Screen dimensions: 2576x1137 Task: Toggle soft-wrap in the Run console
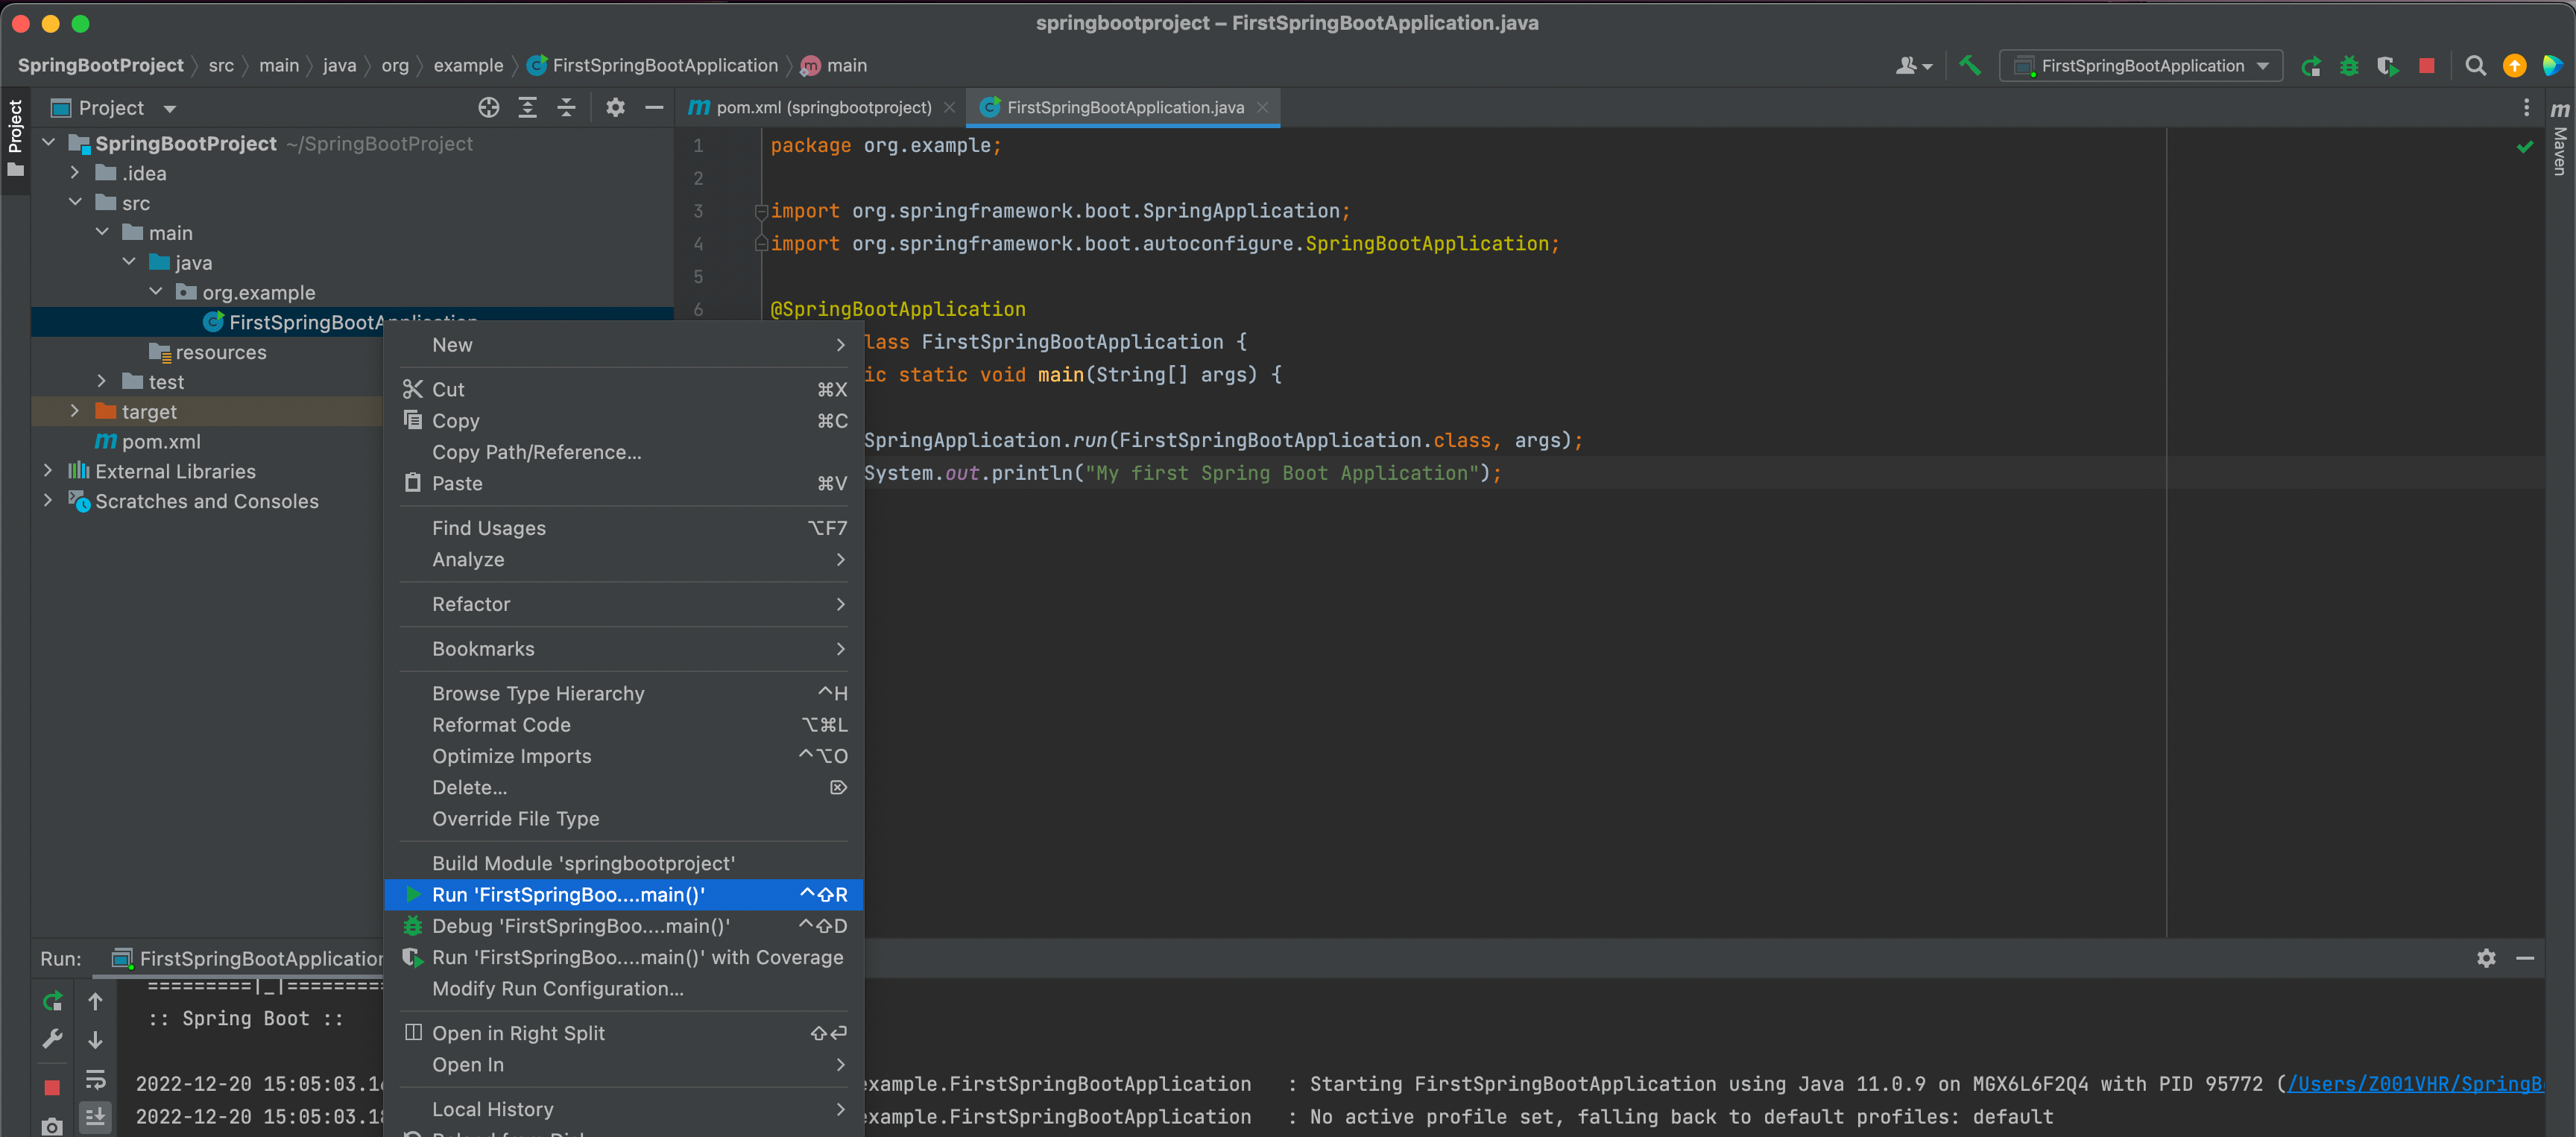(95, 1080)
